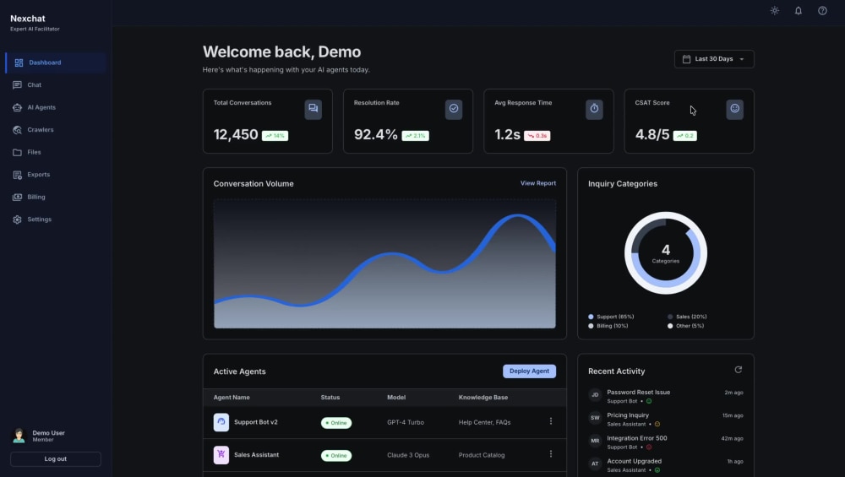
Task: Open the View Report link
Action: pyautogui.click(x=537, y=183)
